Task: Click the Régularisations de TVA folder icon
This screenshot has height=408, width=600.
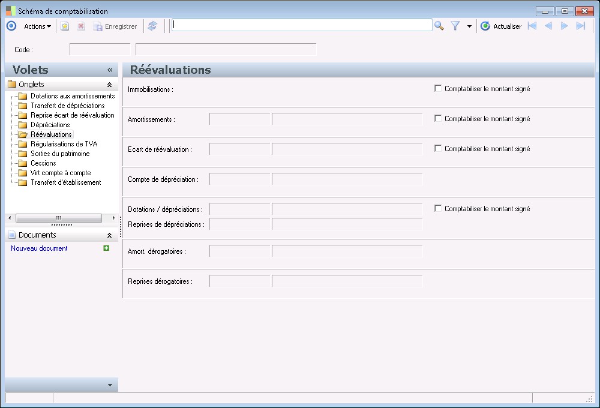Action: coord(23,144)
